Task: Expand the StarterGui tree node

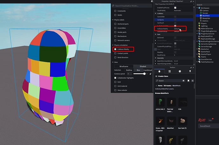Action: coord(197,49)
